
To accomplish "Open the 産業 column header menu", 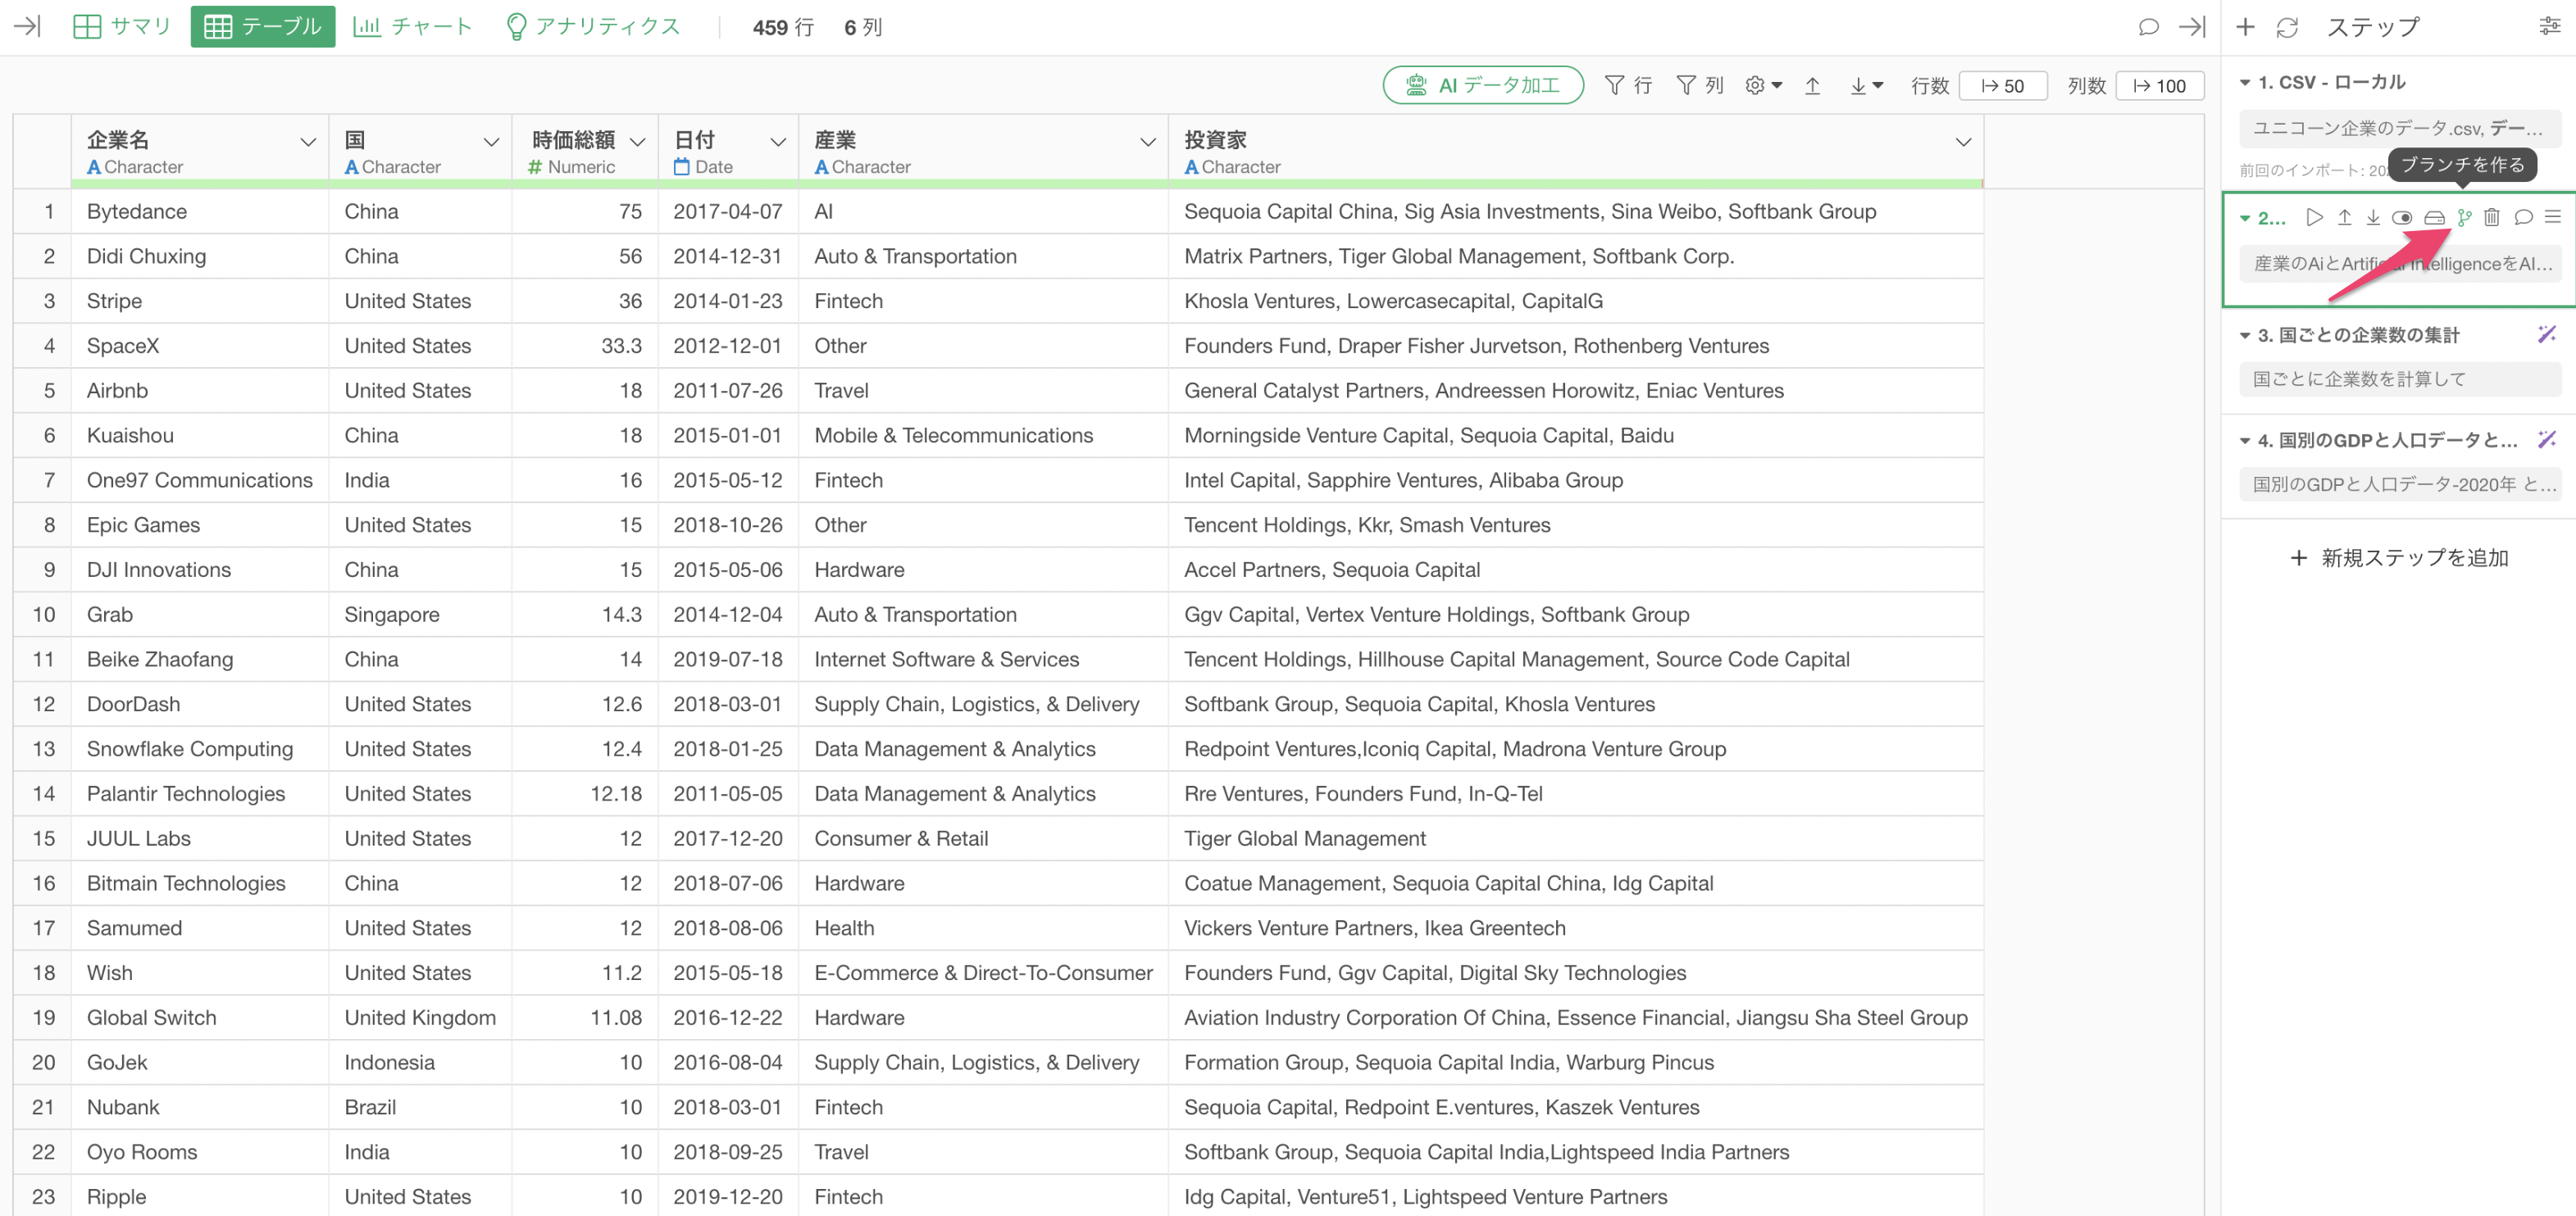I will [1148, 142].
